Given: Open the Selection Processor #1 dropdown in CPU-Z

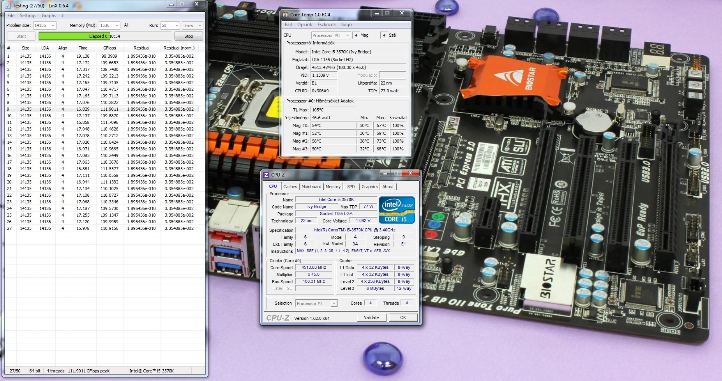Looking at the screenshot, I should pyautogui.click(x=316, y=303).
